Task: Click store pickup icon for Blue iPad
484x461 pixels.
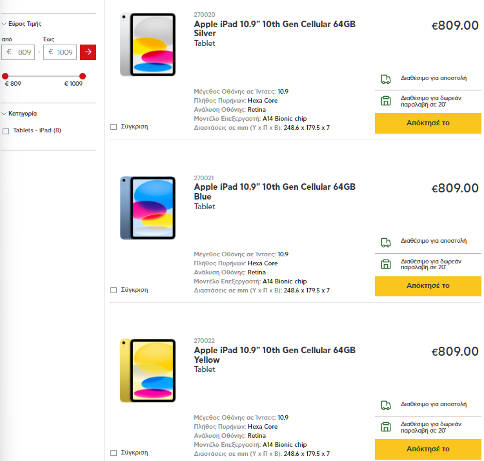Action: (386, 263)
